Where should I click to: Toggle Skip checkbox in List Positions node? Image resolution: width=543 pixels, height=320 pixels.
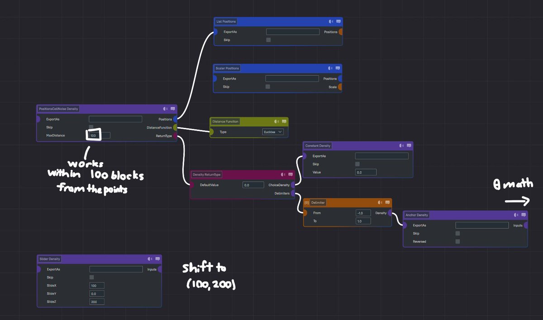click(268, 40)
